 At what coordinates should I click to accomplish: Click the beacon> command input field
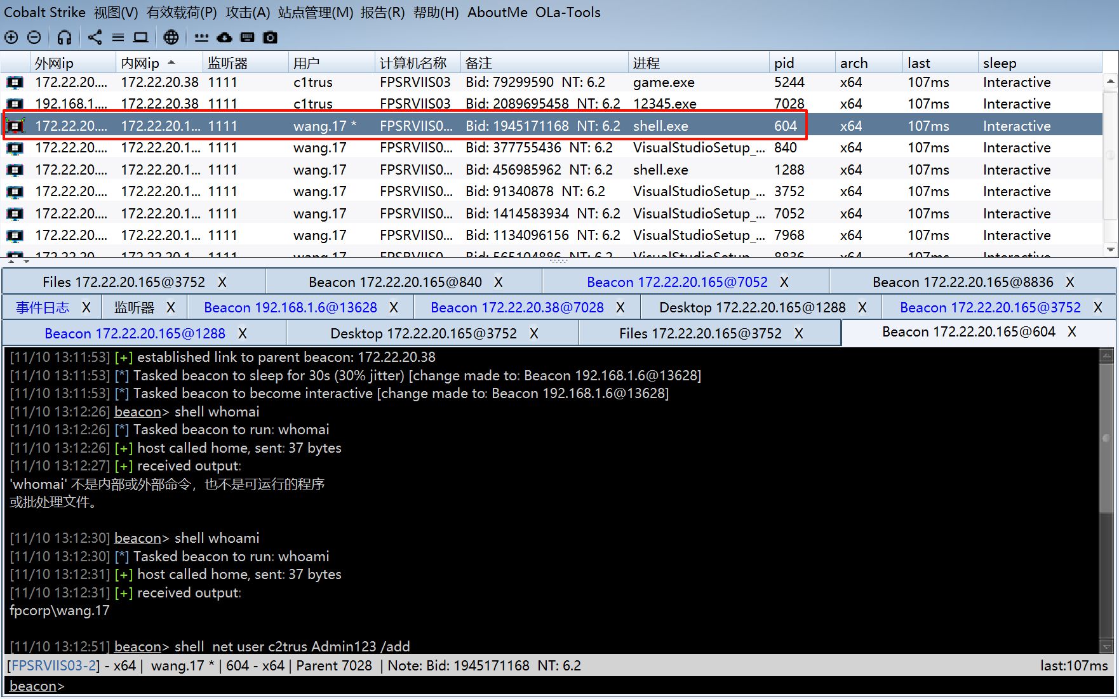click(254, 686)
